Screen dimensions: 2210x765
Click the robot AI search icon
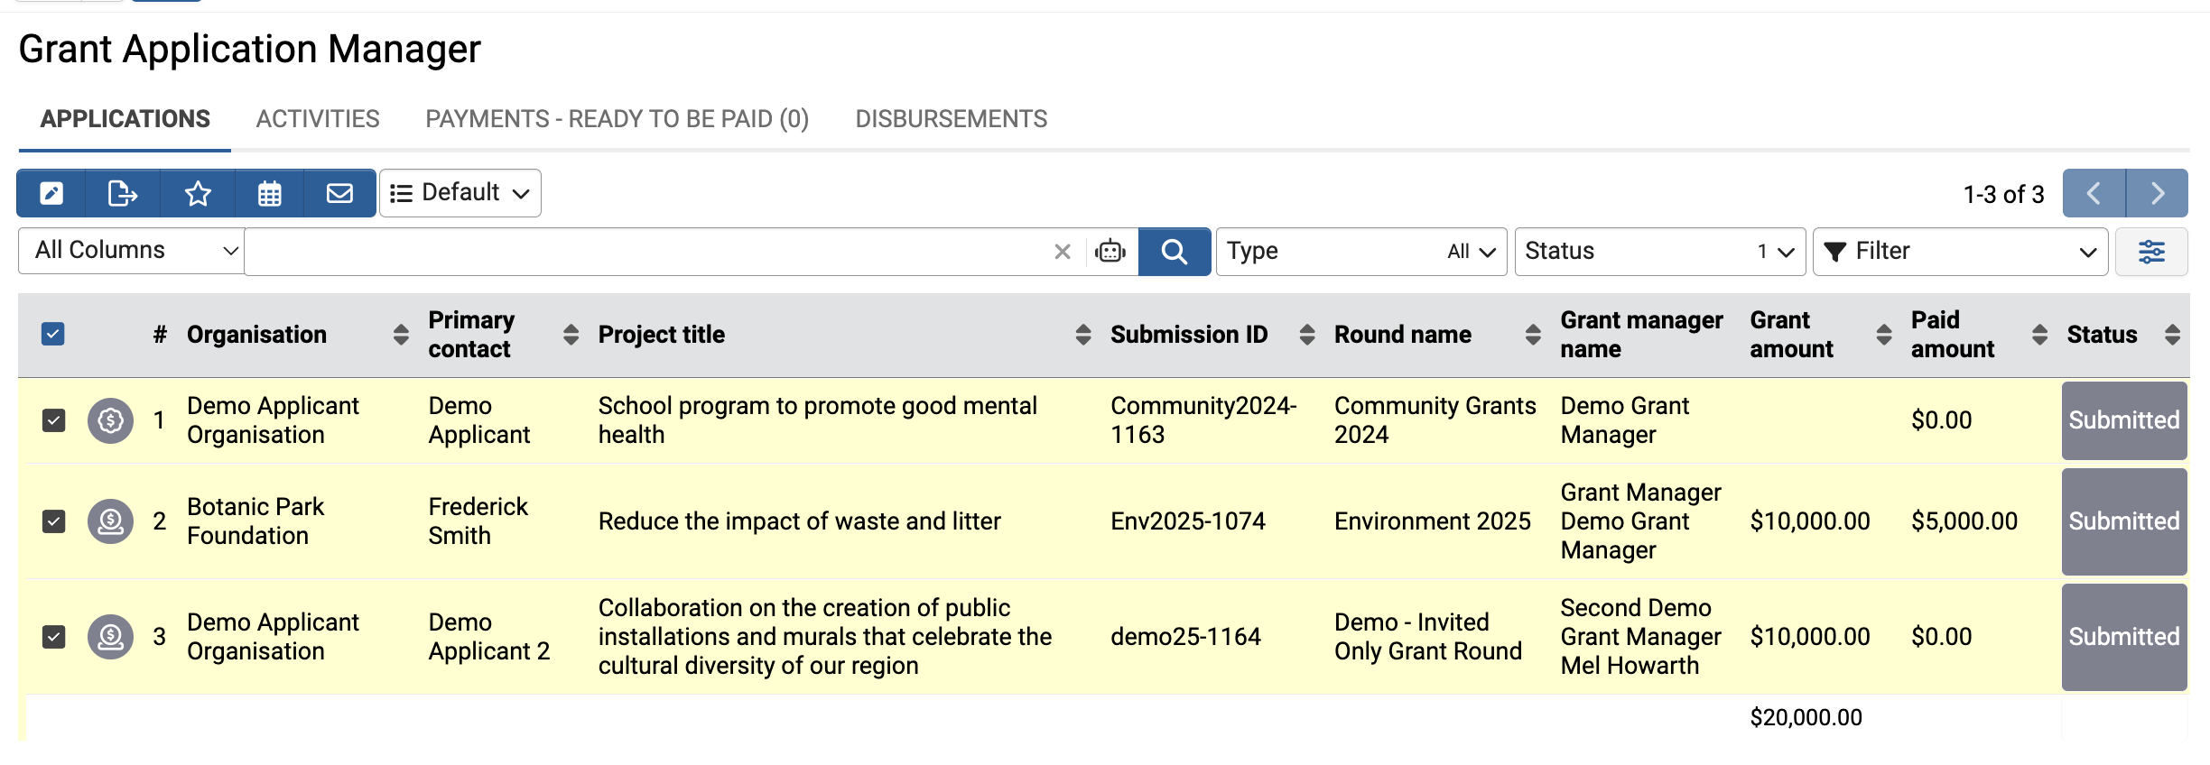[x=1110, y=252]
